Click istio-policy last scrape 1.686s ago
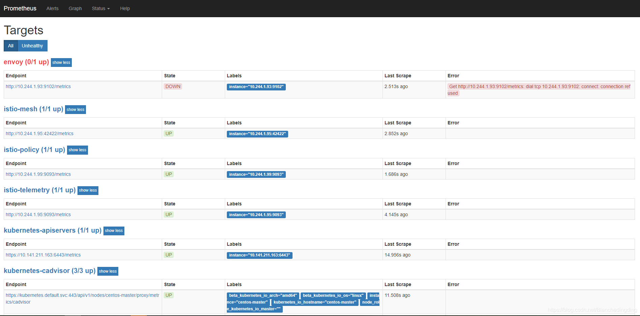The height and width of the screenshot is (316, 640). (396, 174)
